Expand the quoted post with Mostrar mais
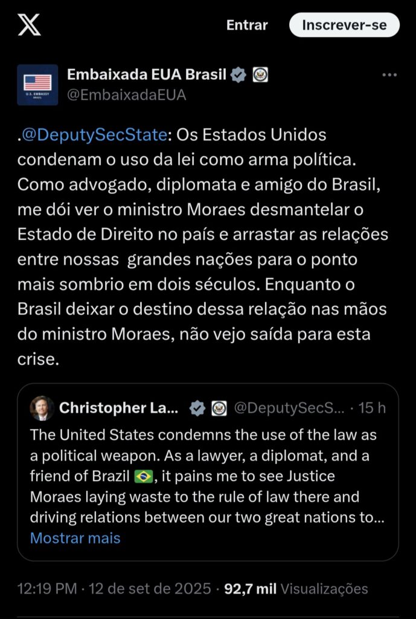This screenshot has width=416, height=619. (x=75, y=538)
